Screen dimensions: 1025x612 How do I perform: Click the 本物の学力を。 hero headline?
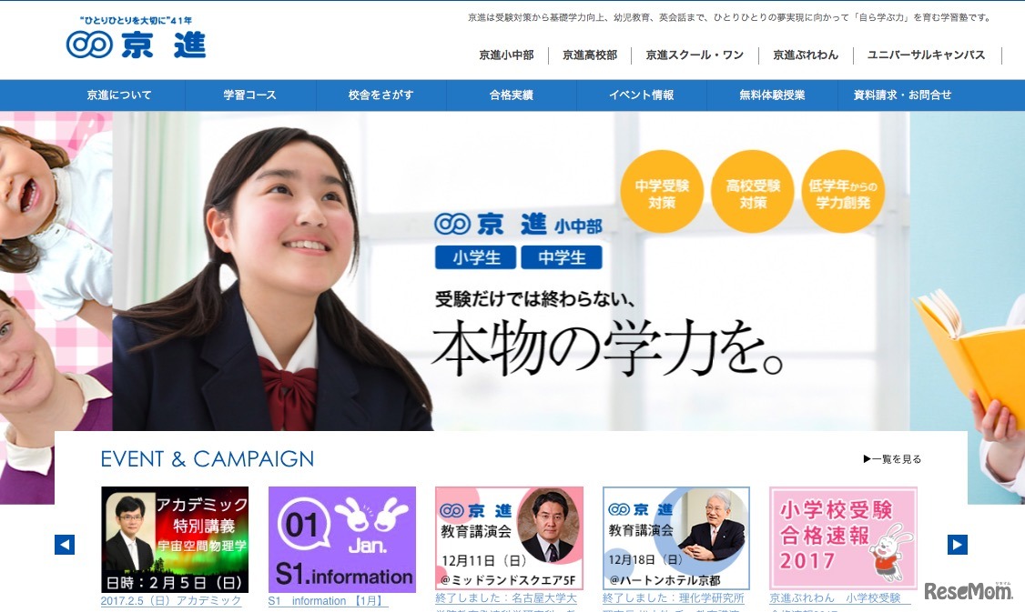click(607, 348)
